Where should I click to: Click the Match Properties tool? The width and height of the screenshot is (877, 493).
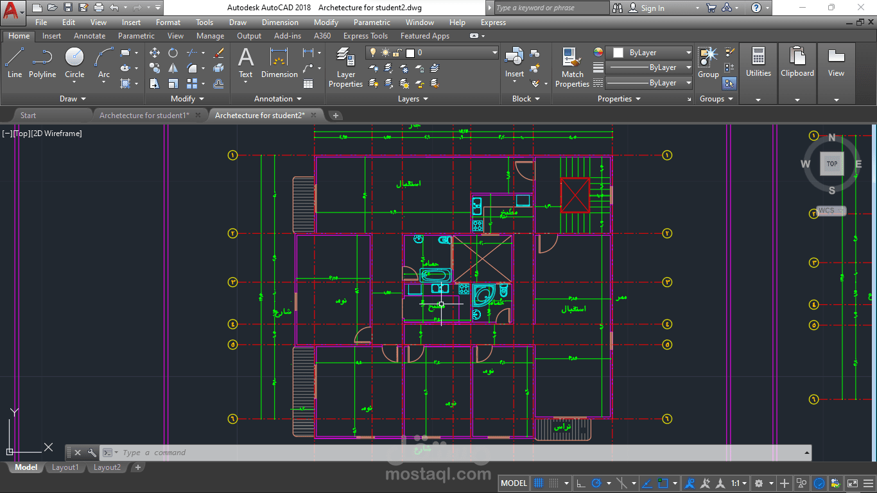pos(572,67)
